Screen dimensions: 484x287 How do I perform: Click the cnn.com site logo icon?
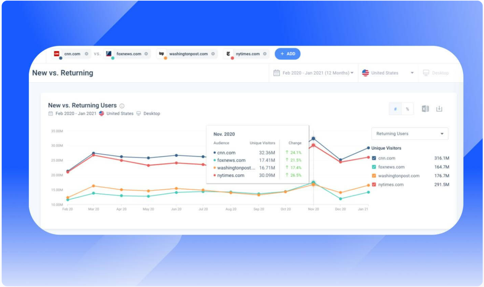(57, 54)
